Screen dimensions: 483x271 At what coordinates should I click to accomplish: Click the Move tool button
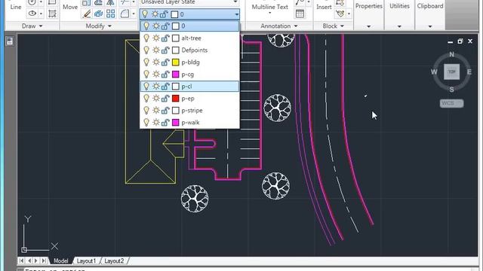[70, 7]
